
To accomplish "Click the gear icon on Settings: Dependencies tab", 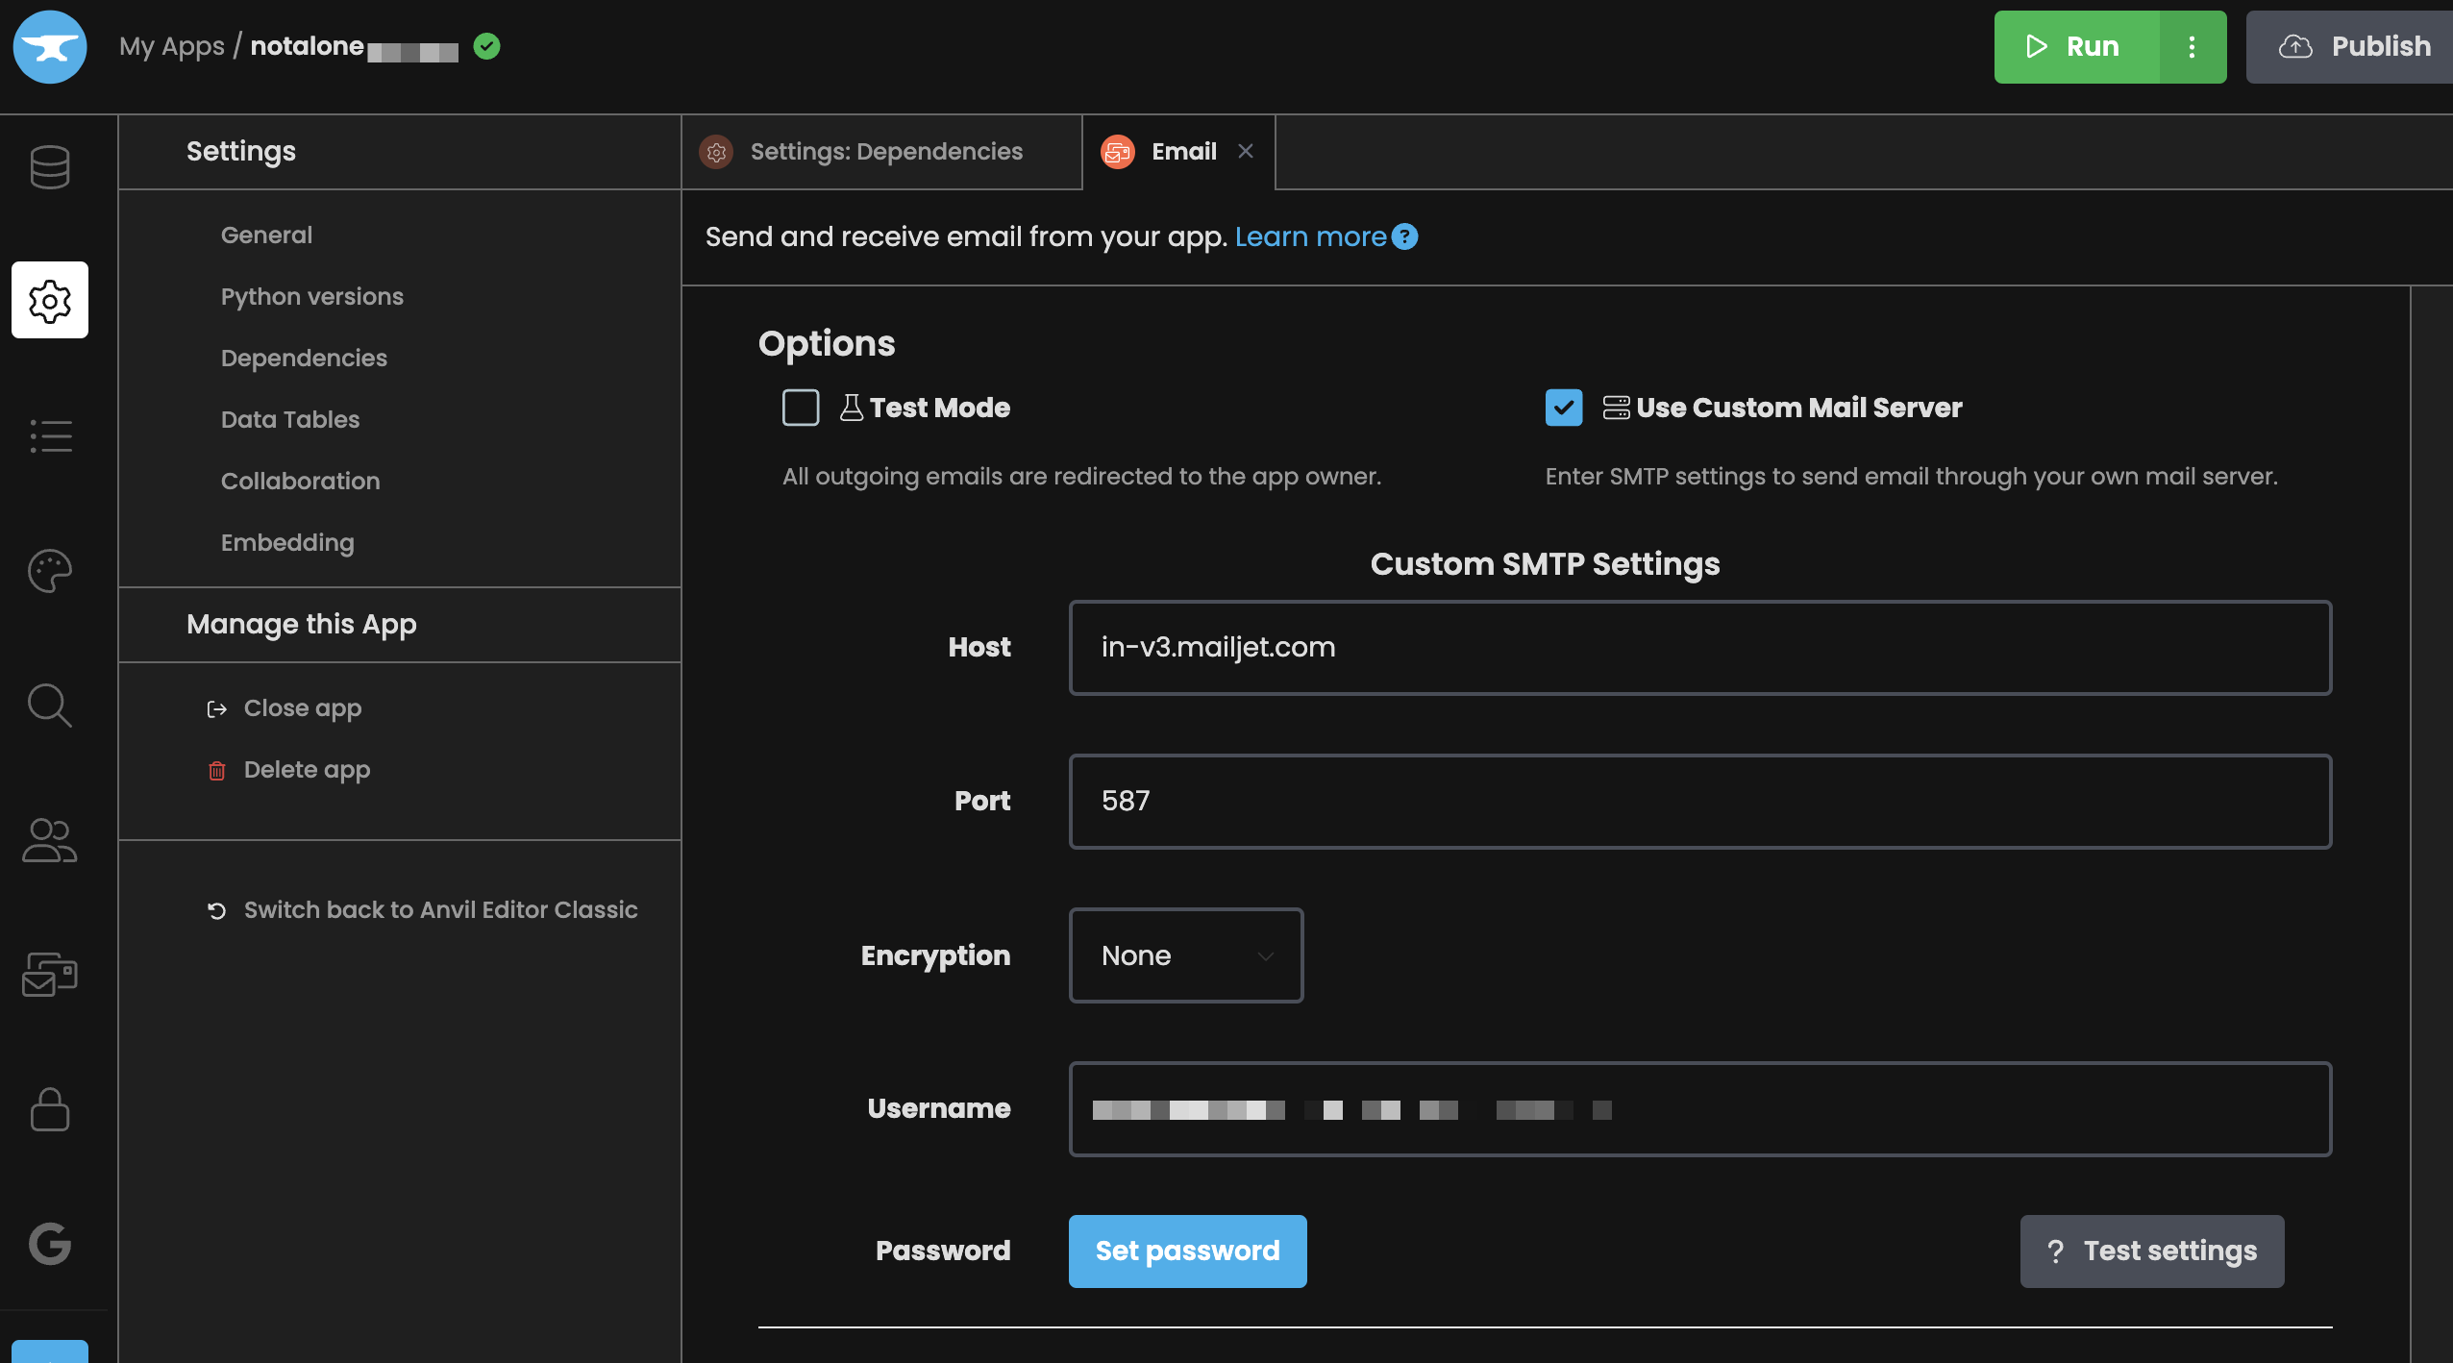I will point(716,152).
